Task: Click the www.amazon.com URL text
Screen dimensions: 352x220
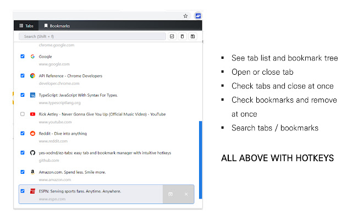Action: coord(55,180)
